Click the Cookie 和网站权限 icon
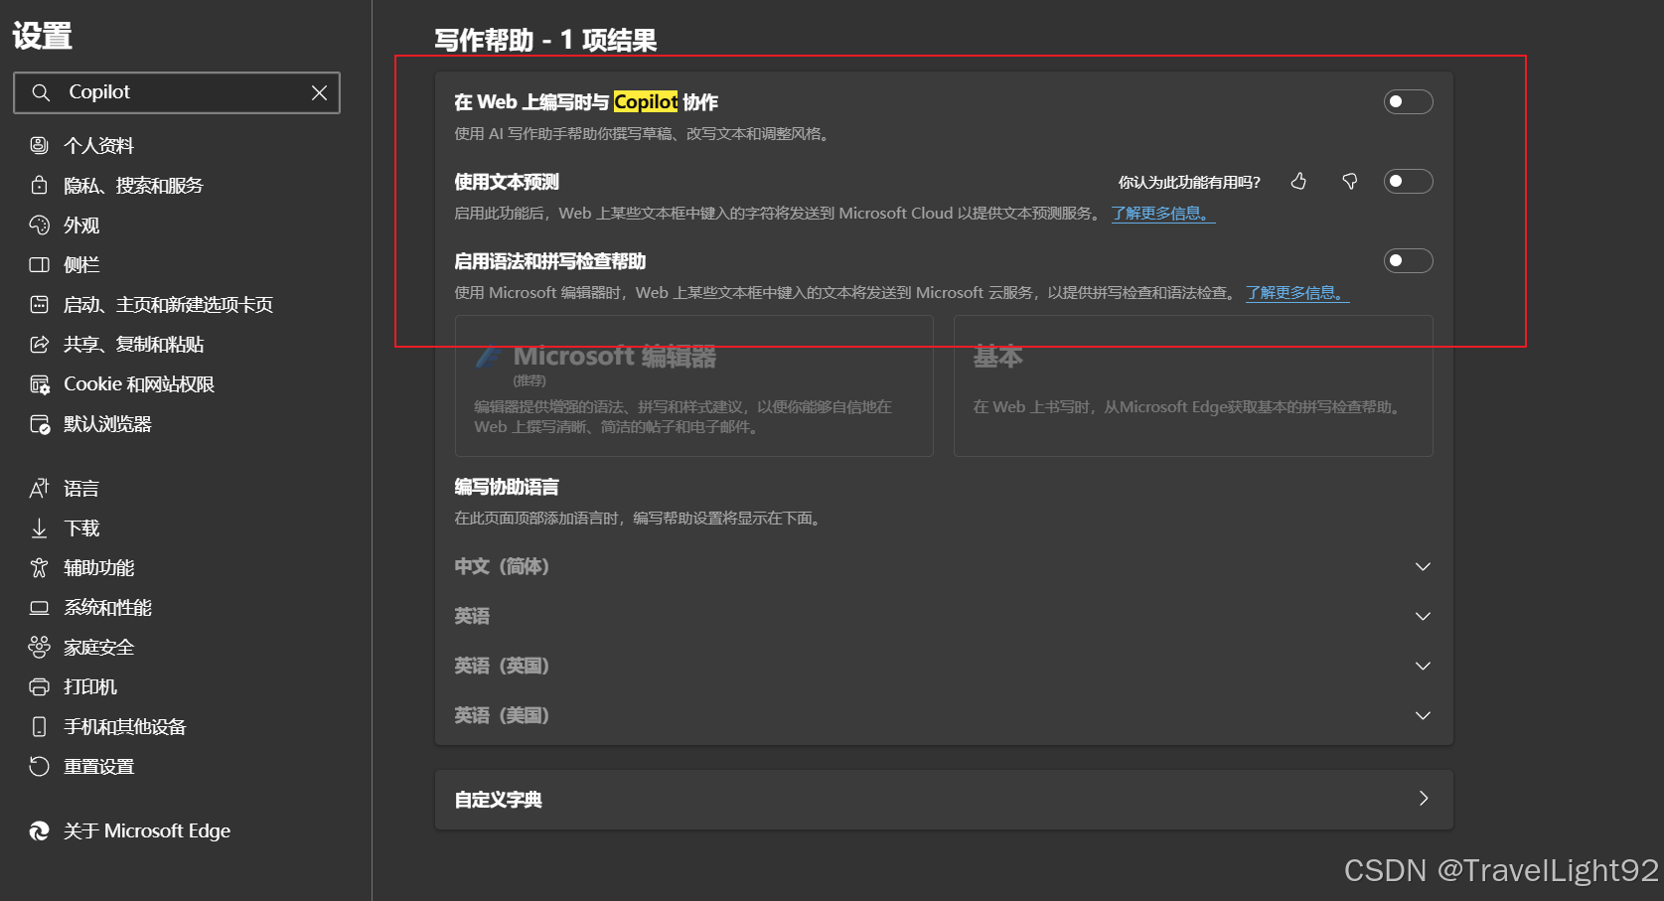The width and height of the screenshot is (1664, 901). click(39, 383)
